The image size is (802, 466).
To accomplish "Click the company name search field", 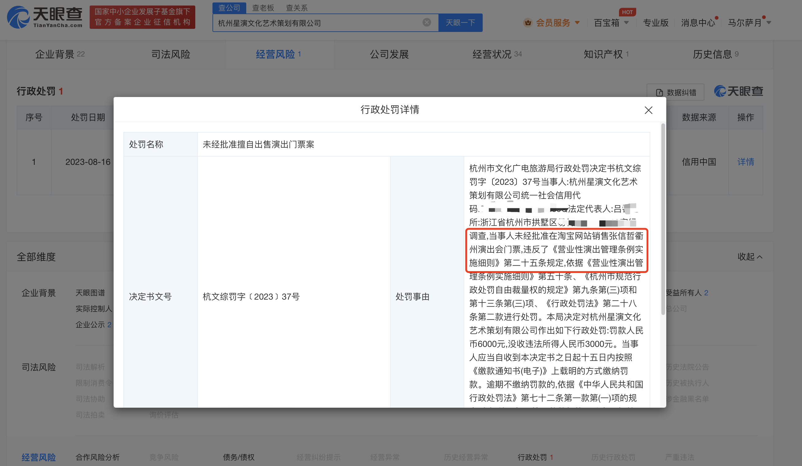I will [x=318, y=23].
